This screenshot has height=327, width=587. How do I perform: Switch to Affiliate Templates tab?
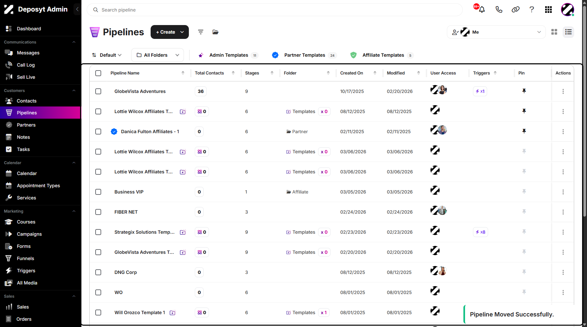pyautogui.click(x=382, y=55)
